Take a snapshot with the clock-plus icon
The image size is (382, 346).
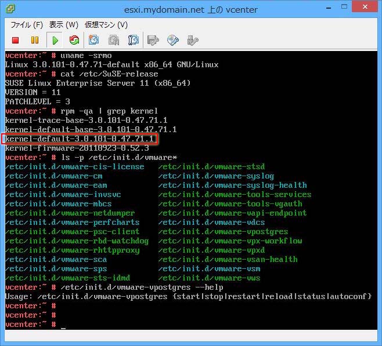(x=93, y=40)
